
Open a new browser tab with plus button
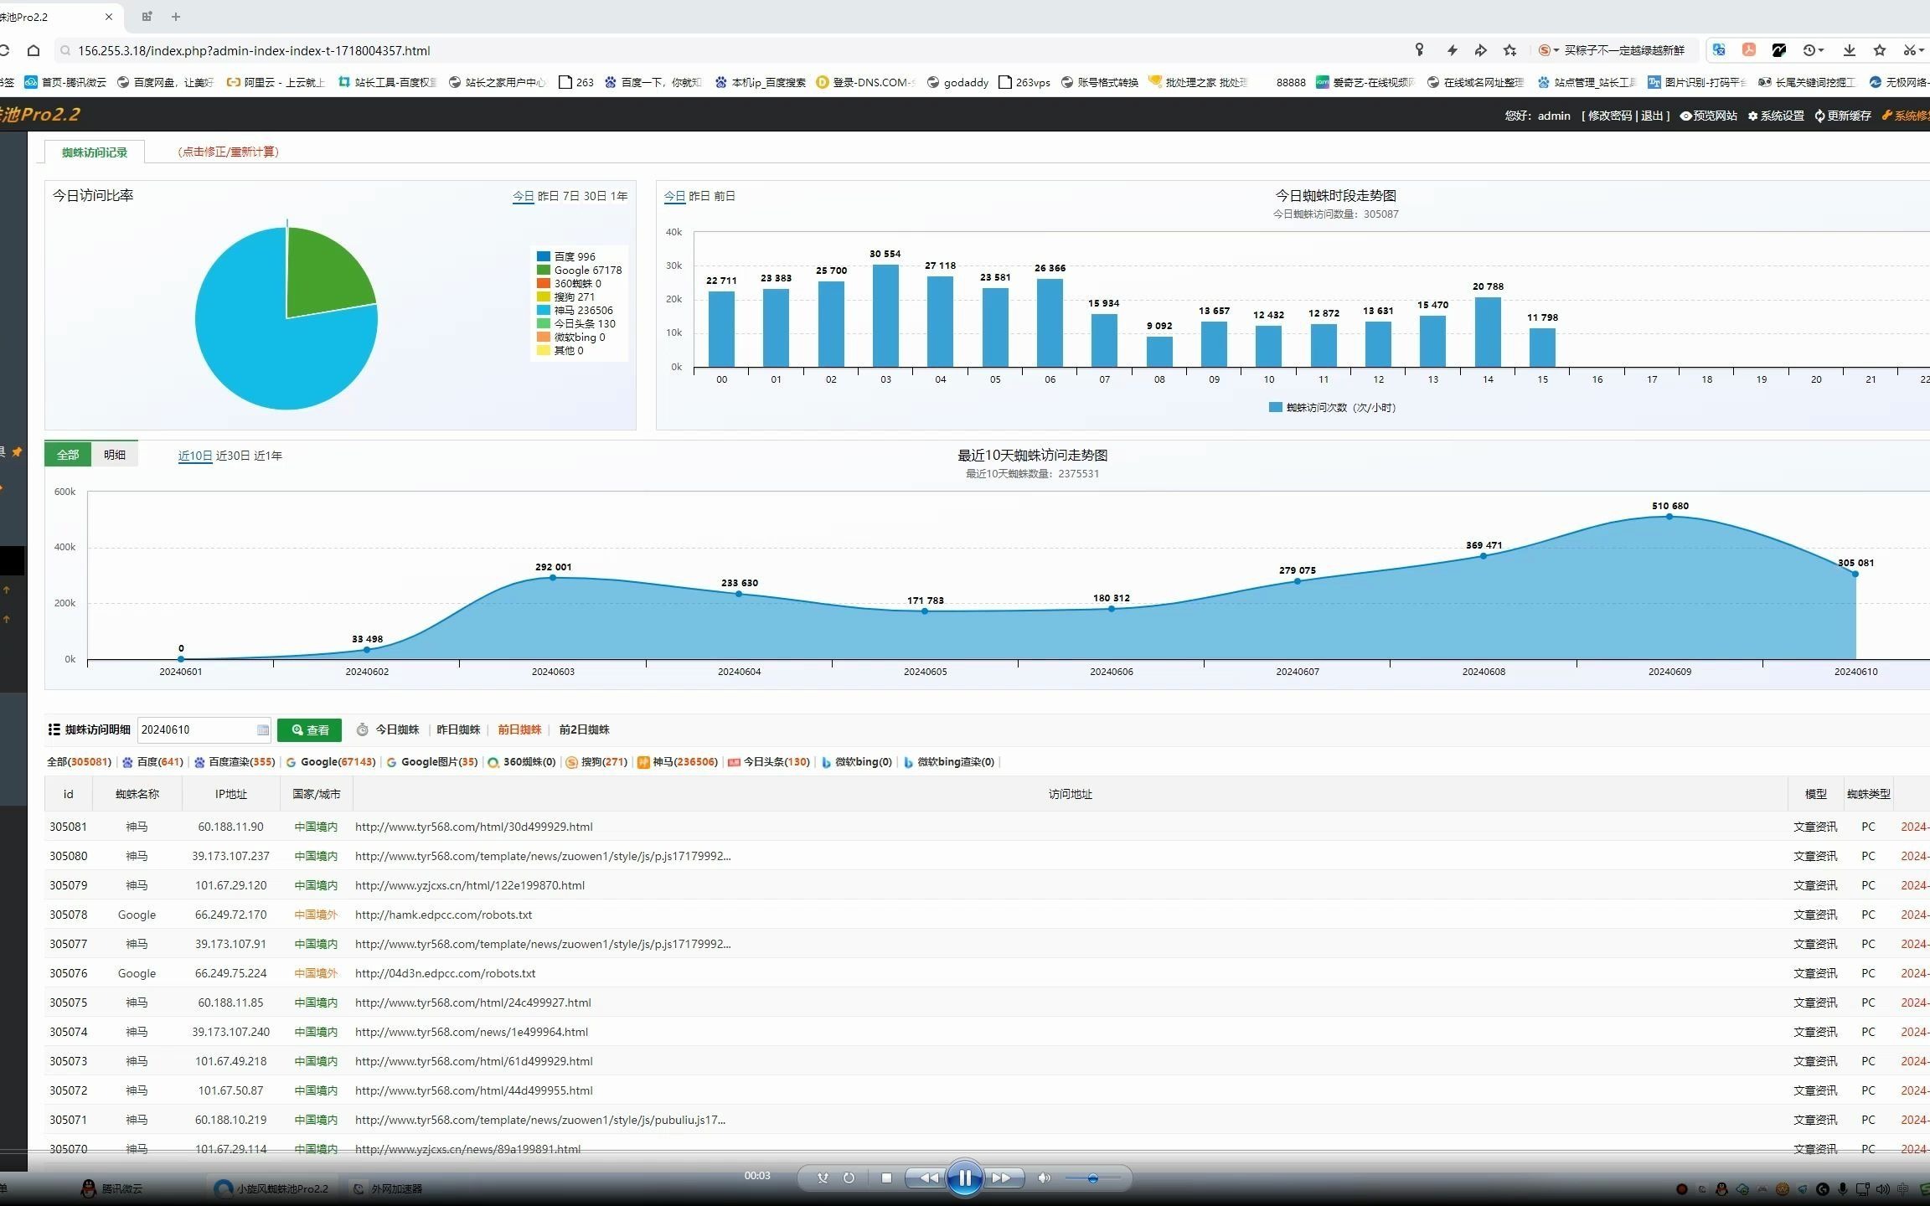pos(175,17)
